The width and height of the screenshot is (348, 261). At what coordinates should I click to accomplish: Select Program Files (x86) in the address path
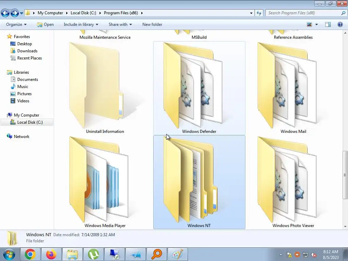(x=121, y=13)
